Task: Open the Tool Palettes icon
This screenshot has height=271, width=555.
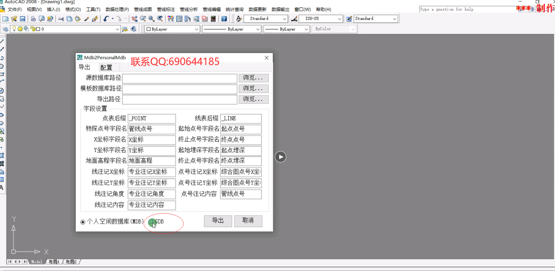Action: (187, 19)
